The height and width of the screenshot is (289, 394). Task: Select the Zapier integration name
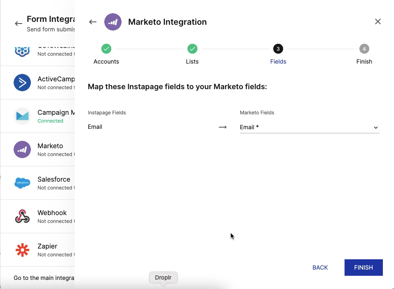(x=47, y=246)
